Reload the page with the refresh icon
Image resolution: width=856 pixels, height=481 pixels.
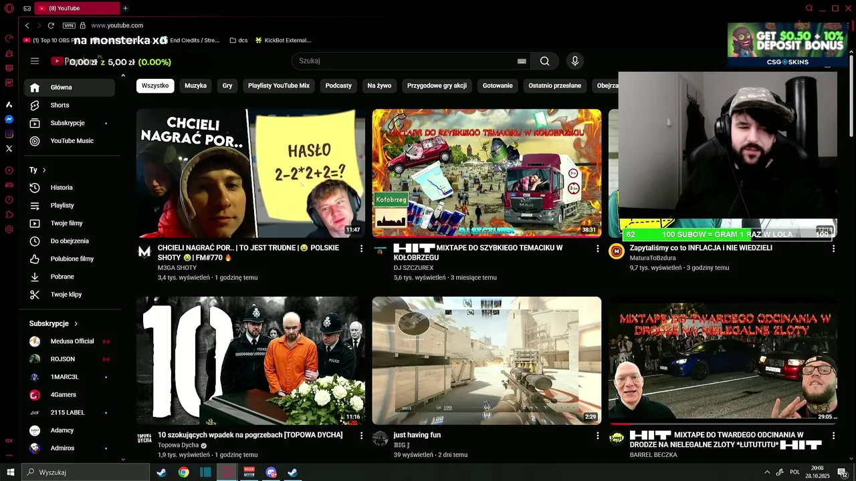[51, 25]
